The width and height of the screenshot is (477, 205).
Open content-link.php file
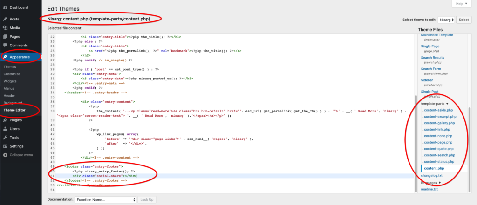437,129
